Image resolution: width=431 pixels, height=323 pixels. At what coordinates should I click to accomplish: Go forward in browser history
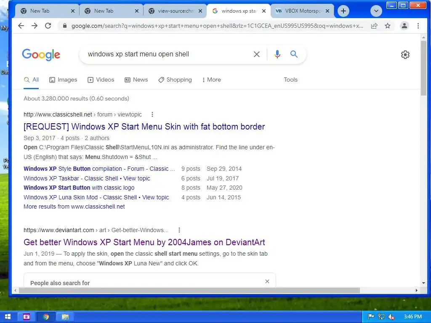(x=35, y=26)
